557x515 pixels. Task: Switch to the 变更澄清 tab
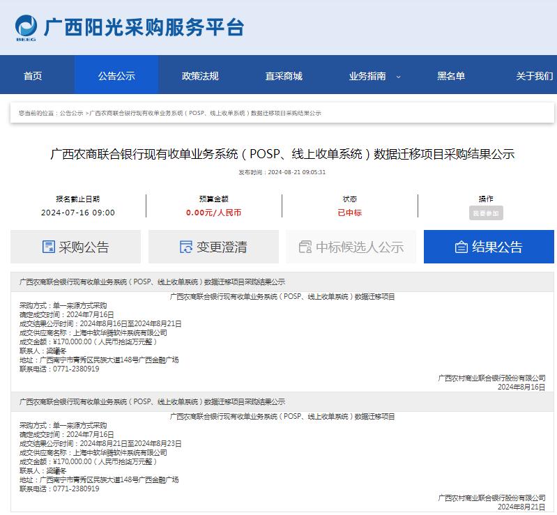(213, 247)
